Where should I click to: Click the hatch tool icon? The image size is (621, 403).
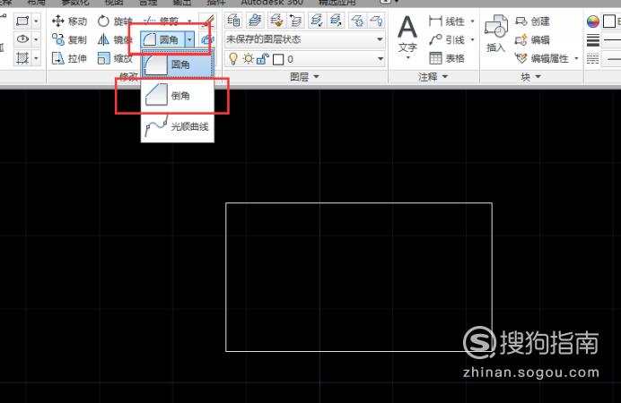tap(22, 58)
